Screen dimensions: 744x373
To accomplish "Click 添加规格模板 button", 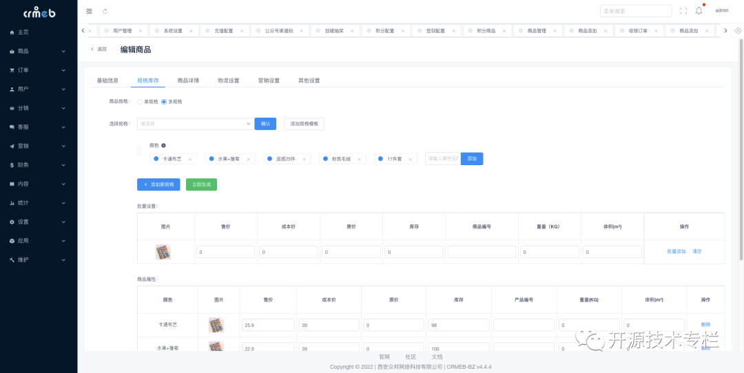I will (x=304, y=124).
